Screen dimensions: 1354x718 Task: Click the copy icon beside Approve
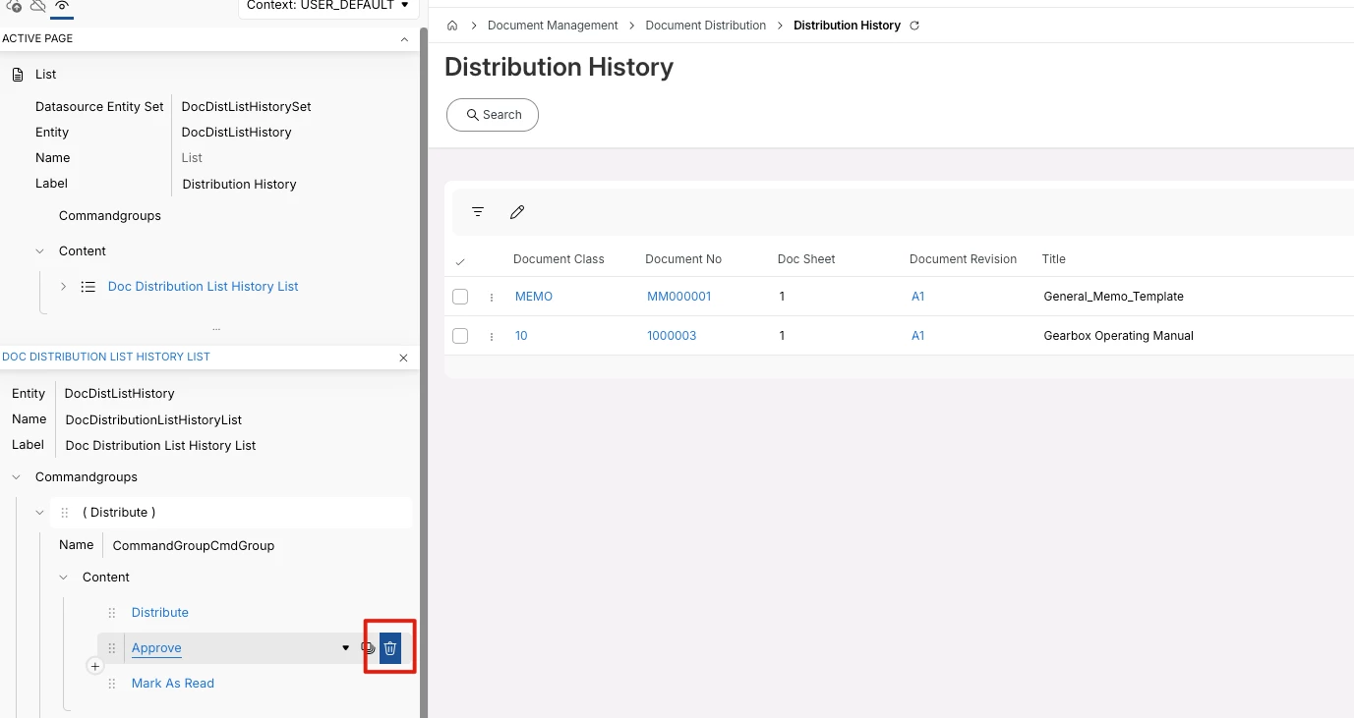tap(368, 648)
